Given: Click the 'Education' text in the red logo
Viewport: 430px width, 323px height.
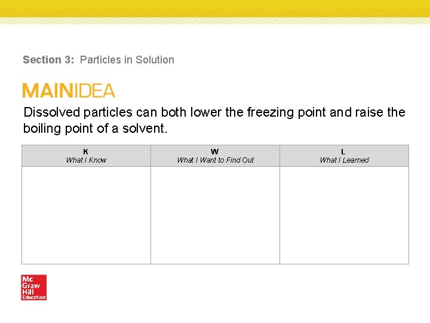Looking at the screenshot, I should click(33, 297).
